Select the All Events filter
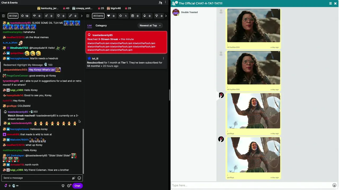Screen dimensions: 339x190 point(98,16)
